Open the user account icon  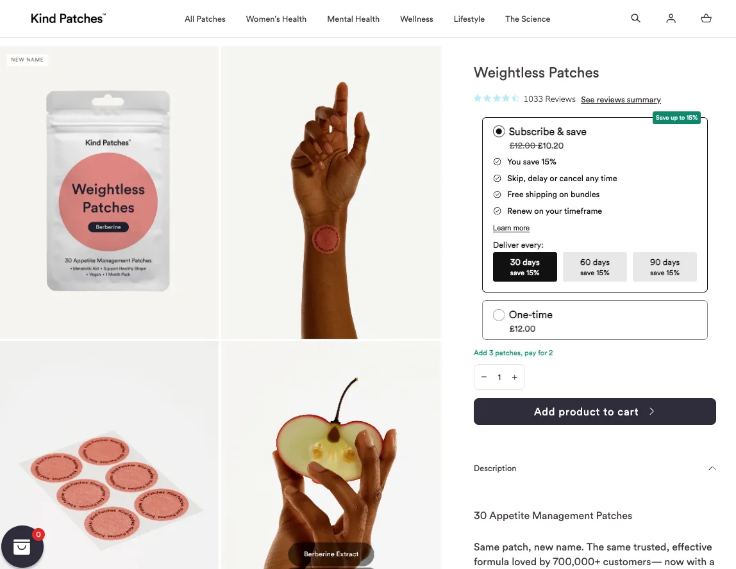click(x=671, y=19)
